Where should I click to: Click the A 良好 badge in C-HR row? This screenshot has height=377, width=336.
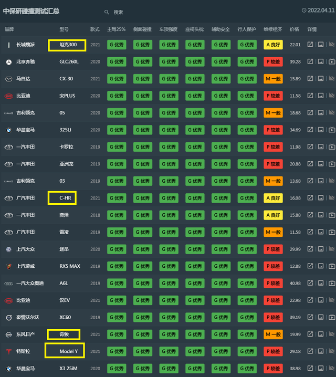point(273,198)
